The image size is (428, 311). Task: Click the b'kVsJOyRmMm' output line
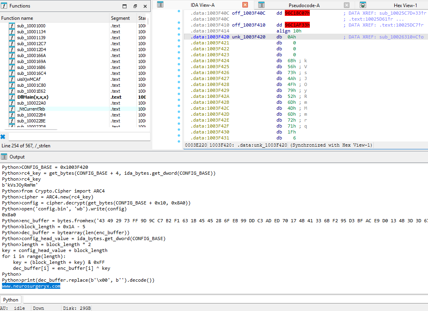(20, 185)
